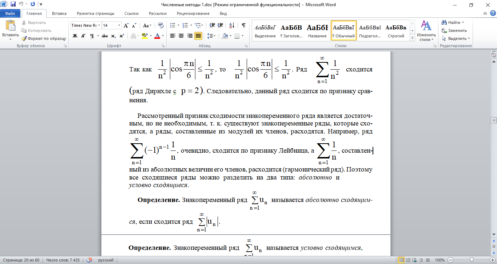Open borders dropdown arrow
497x264 pixels.
[243, 36]
